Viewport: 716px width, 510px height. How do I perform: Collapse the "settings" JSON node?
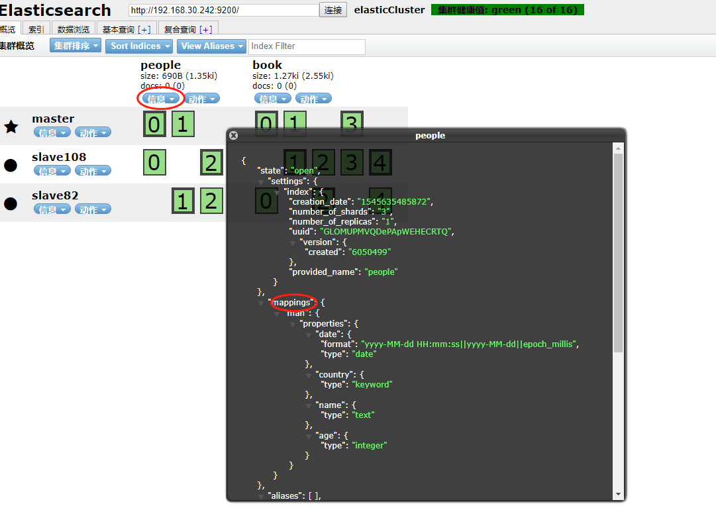coord(261,181)
